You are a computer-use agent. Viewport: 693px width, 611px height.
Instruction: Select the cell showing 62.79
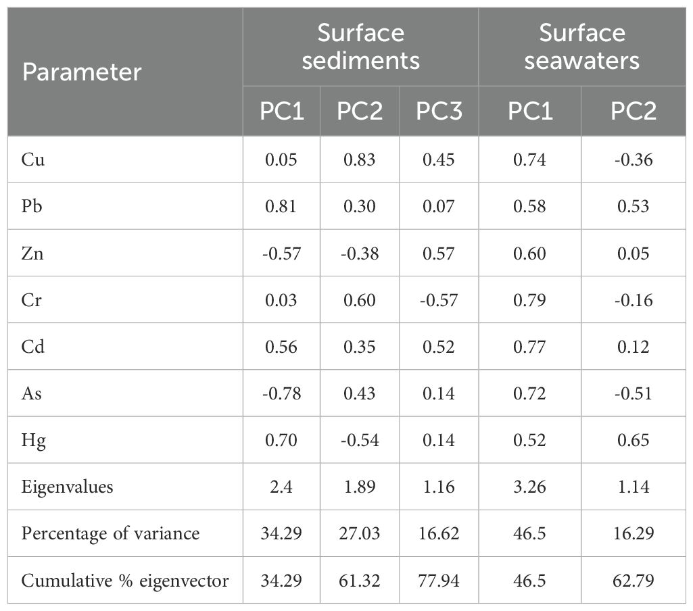pyautogui.click(x=634, y=580)
